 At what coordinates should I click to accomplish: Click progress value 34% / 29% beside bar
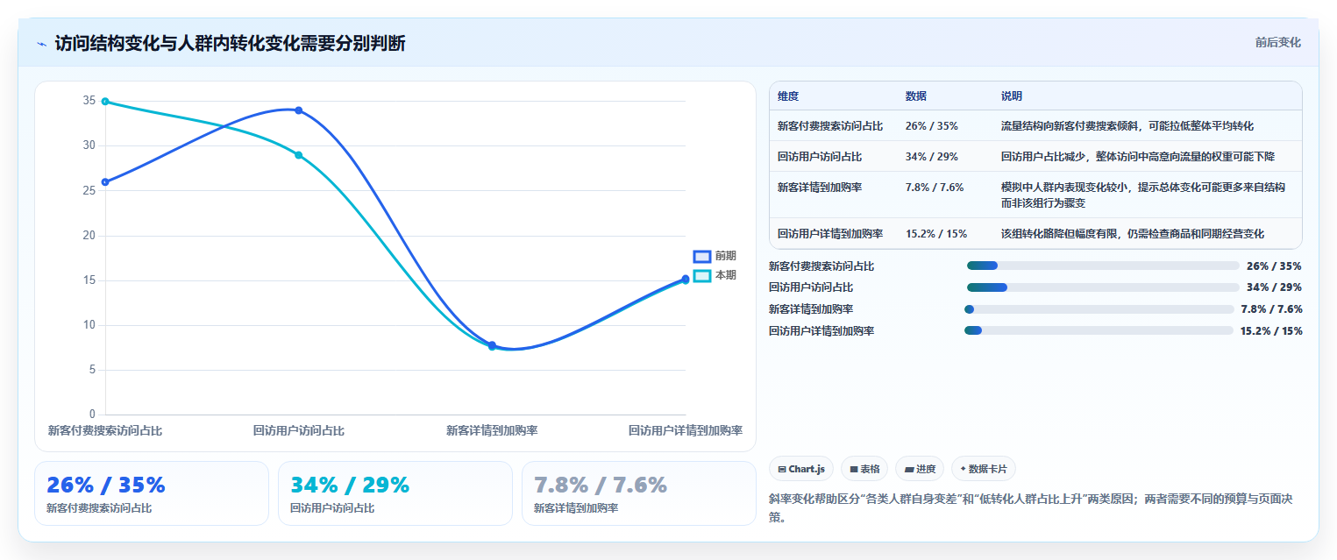1274,287
